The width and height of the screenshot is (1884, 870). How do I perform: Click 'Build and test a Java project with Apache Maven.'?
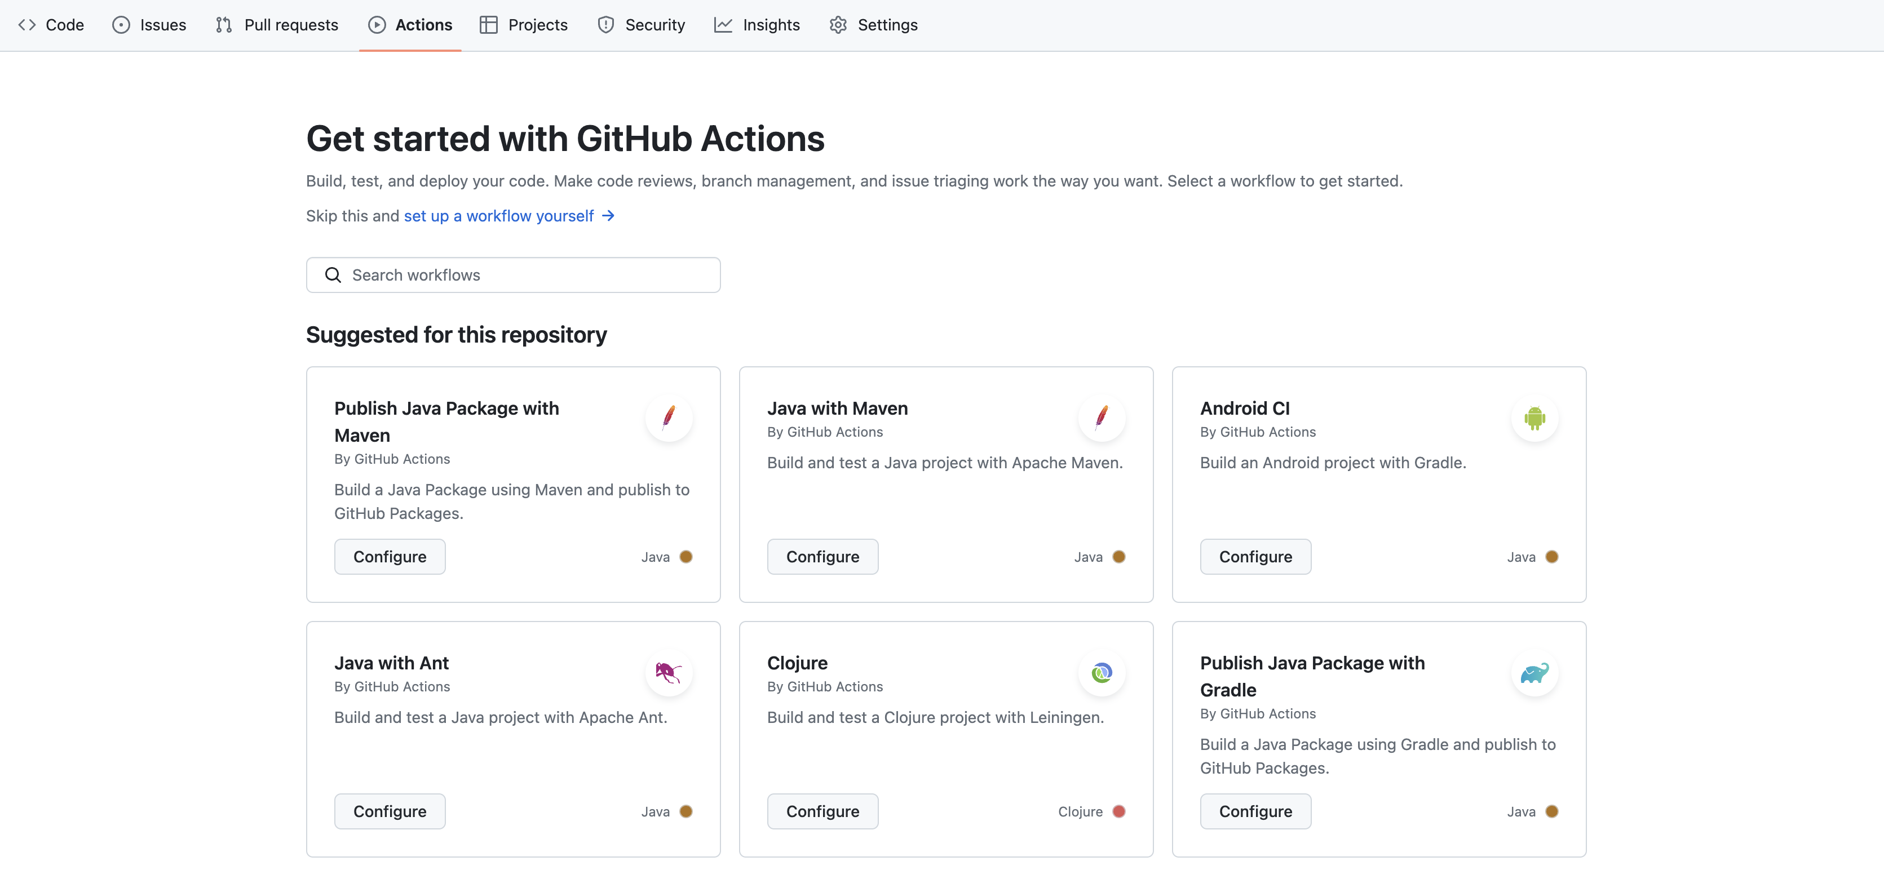[945, 462]
